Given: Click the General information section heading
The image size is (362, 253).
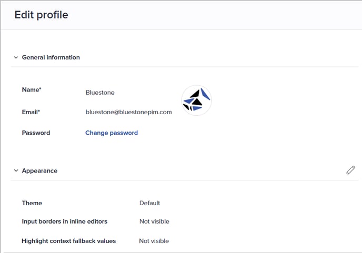Looking at the screenshot, I should [x=51, y=57].
